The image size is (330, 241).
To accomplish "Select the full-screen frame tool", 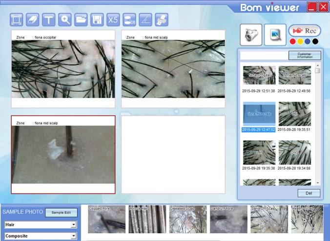I will click(16, 20).
